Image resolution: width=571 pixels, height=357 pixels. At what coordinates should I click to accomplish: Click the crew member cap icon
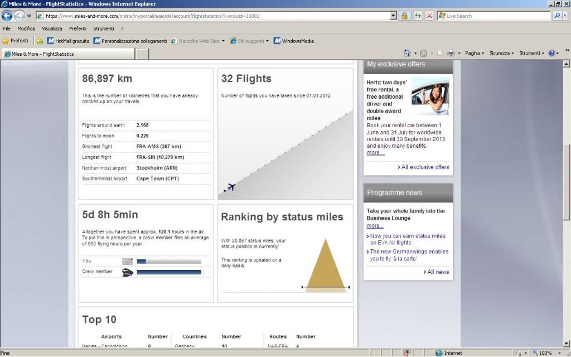(x=128, y=272)
